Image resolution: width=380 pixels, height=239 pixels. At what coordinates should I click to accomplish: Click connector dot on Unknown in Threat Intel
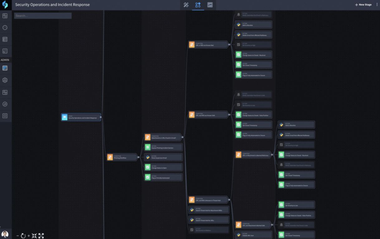(229, 200)
